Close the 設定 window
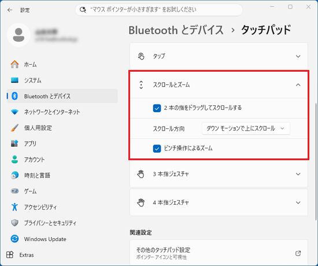This screenshot has width=318, height=266. tap(308, 7)
